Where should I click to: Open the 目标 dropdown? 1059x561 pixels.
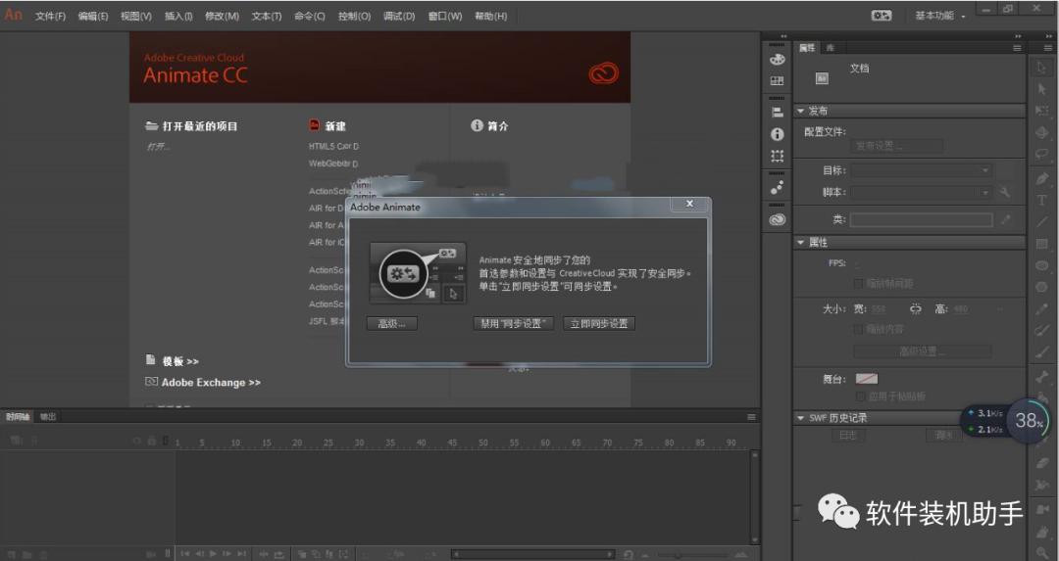pyautogui.click(x=921, y=170)
